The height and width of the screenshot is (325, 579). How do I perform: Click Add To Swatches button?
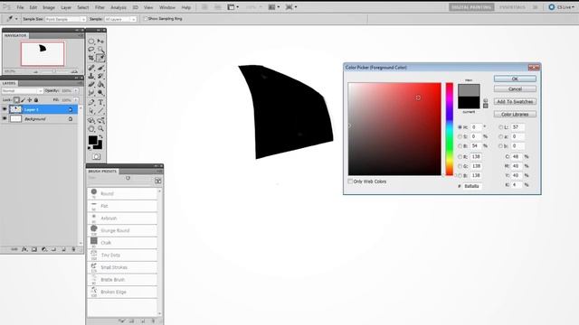515,101
